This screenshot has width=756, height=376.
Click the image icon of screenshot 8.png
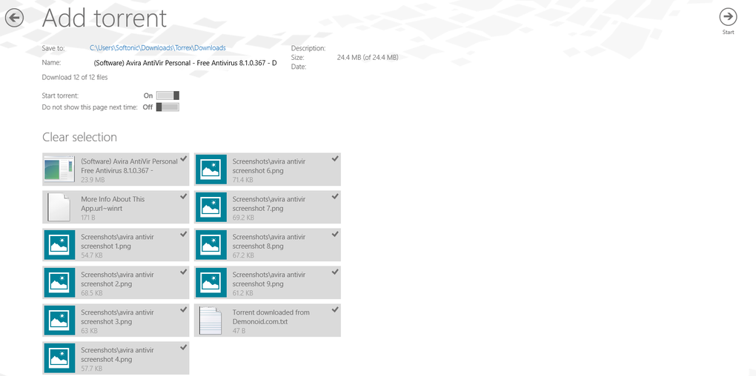[210, 245]
